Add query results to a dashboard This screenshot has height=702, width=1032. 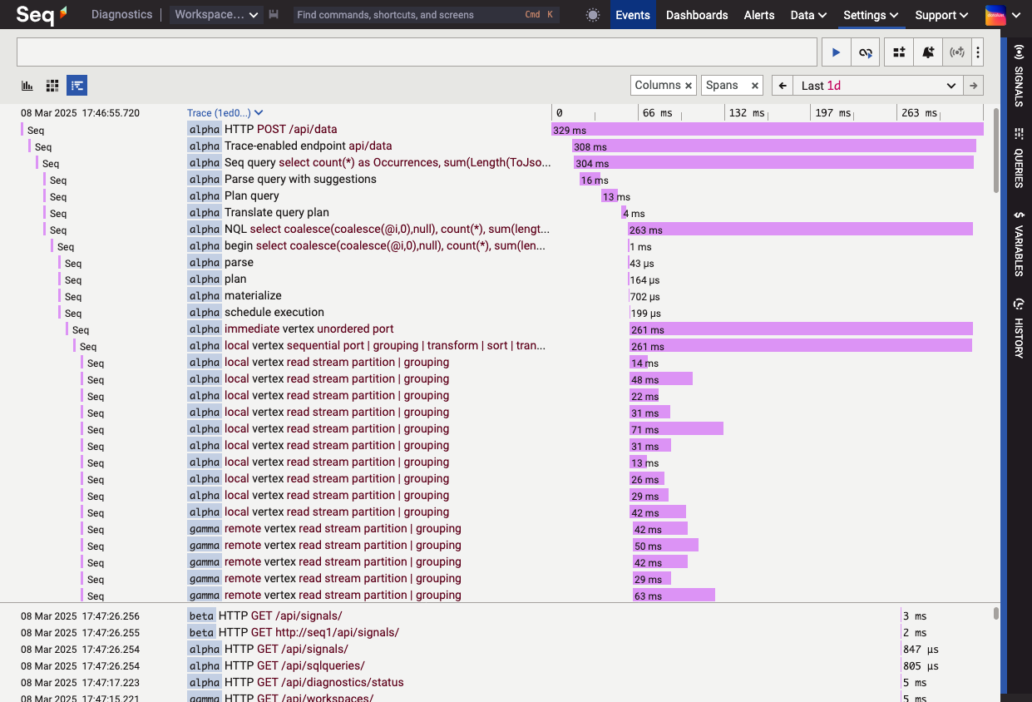click(899, 52)
